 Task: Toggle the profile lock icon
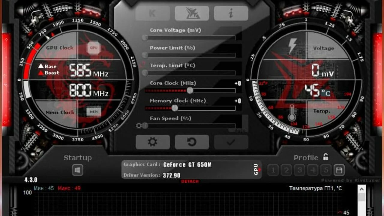click(325, 157)
